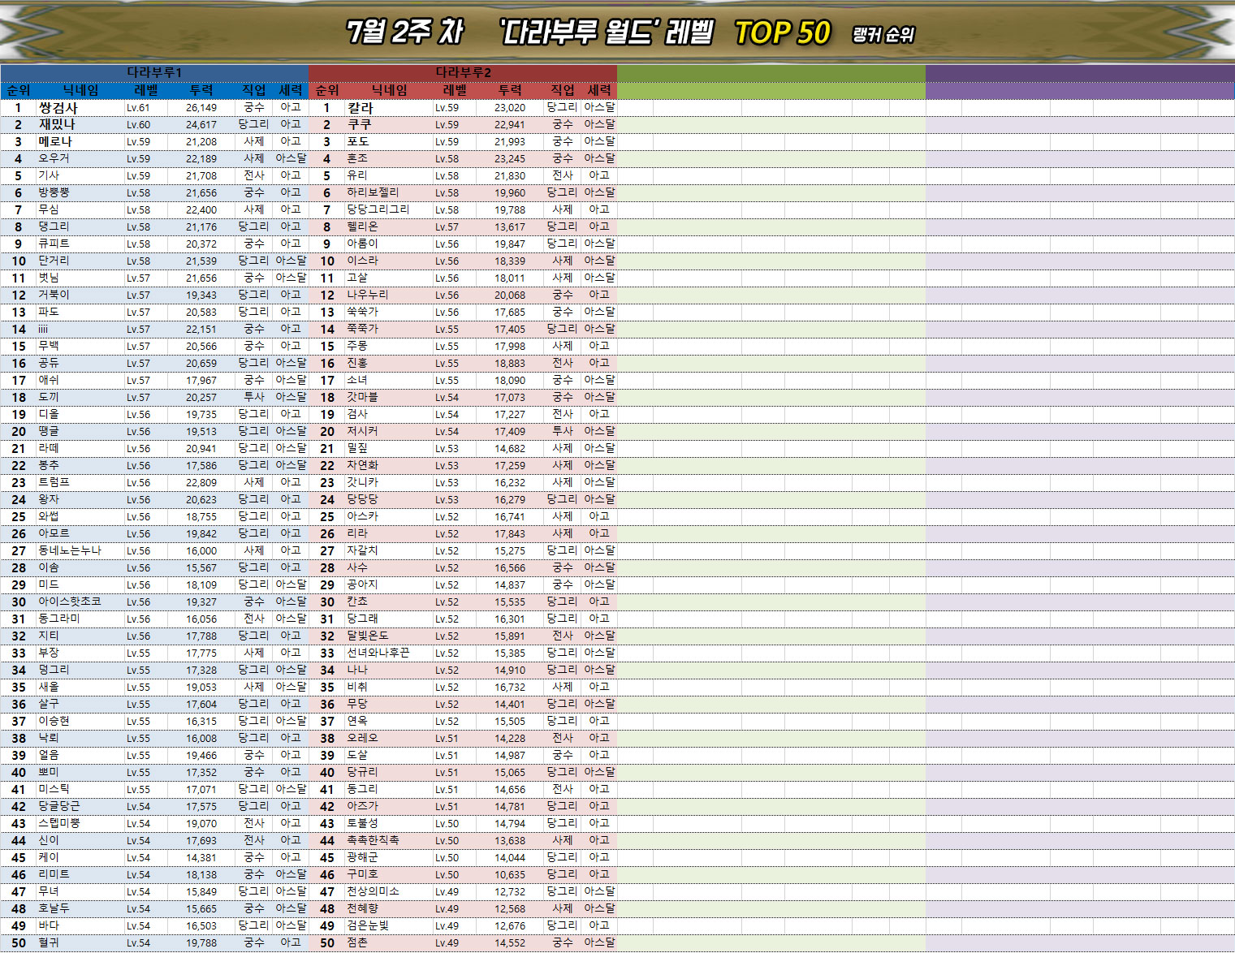This screenshot has width=1235, height=953.
Task: Click the 다라부루2 server header
Action: click(463, 72)
